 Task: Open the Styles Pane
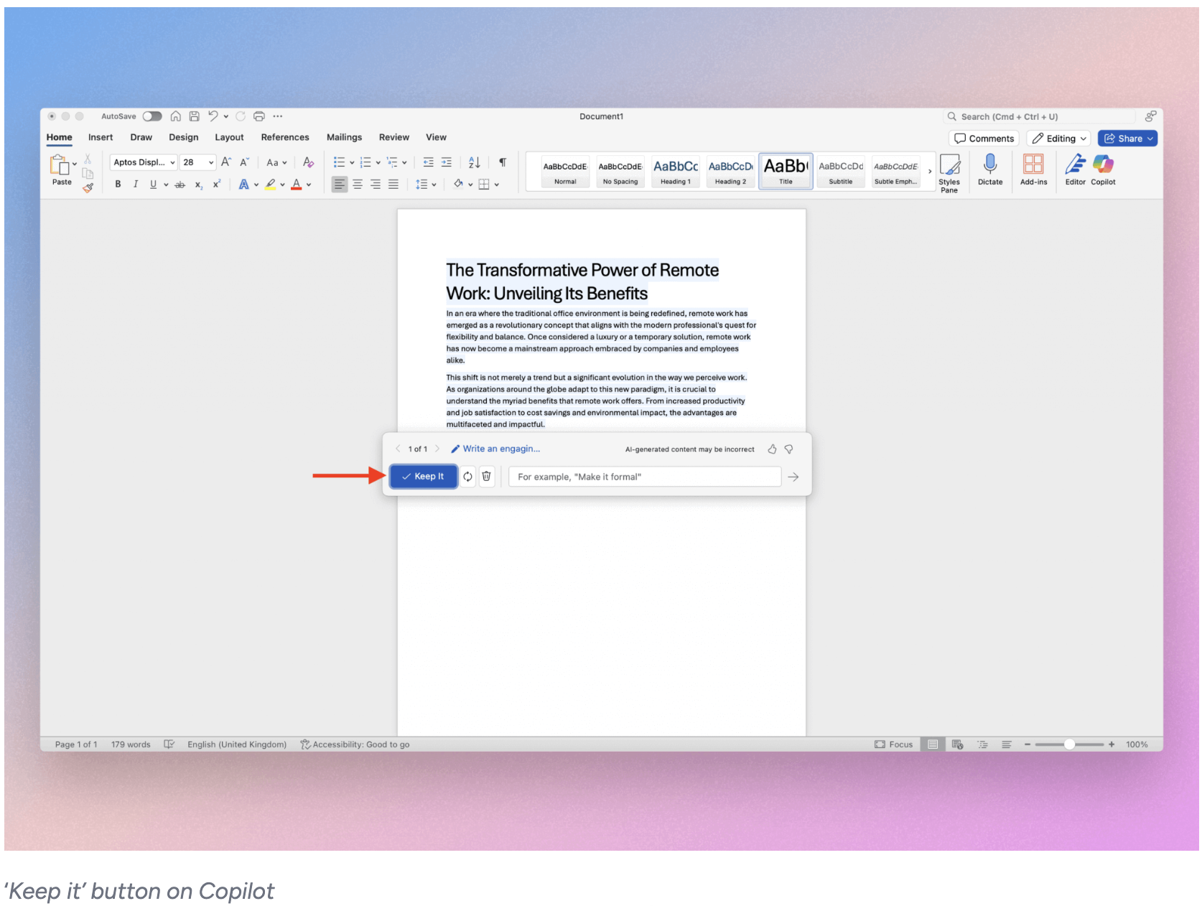coord(950,172)
